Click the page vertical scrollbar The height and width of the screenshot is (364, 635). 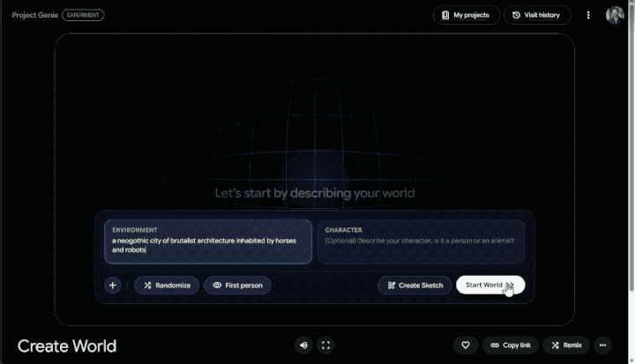(x=631, y=150)
